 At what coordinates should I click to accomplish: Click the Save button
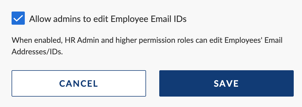[226, 83]
